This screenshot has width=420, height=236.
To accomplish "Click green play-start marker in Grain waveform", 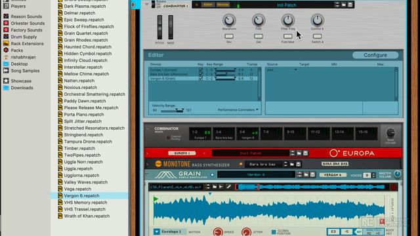I will click(156, 199).
